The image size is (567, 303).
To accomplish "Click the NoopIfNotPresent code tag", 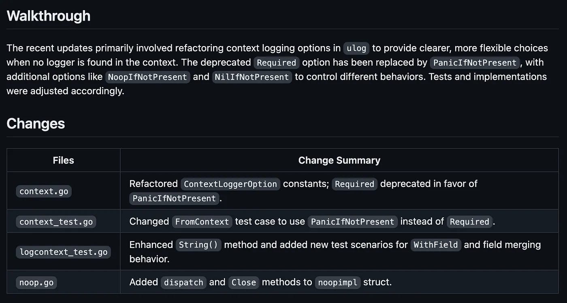I will click(147, 77).
